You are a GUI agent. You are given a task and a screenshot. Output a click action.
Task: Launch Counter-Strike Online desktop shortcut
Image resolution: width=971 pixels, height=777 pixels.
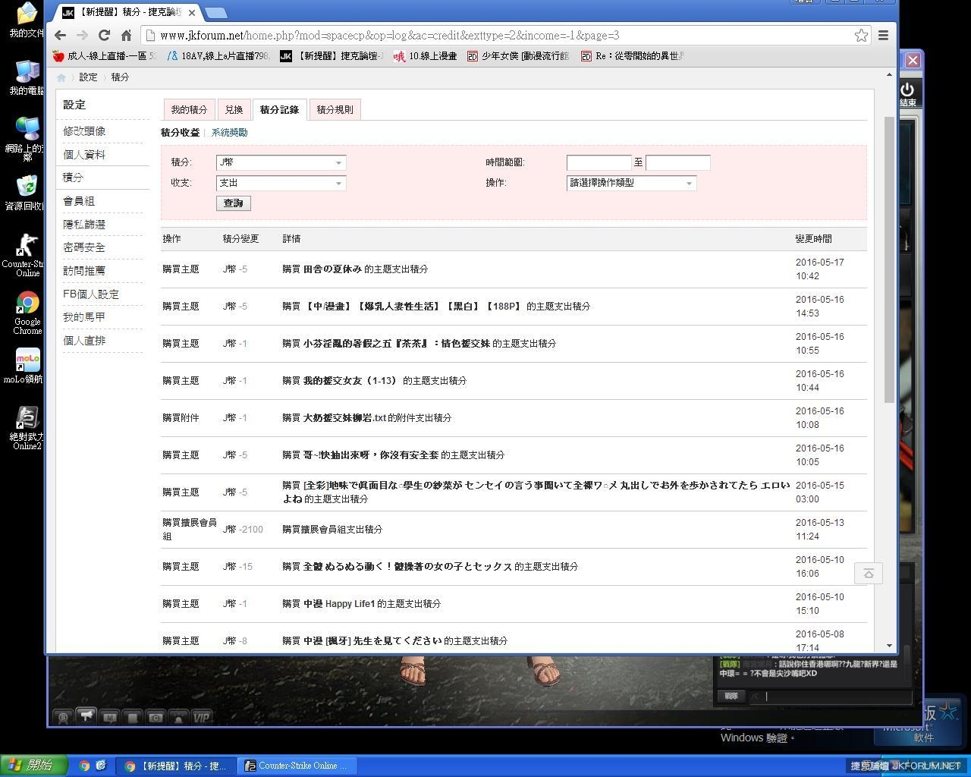(x=27, y=255)
